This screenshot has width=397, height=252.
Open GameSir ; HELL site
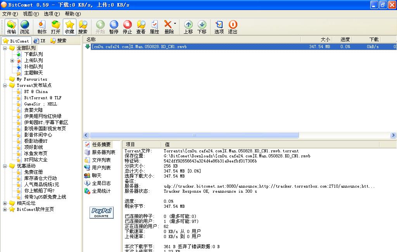[40, 104]
